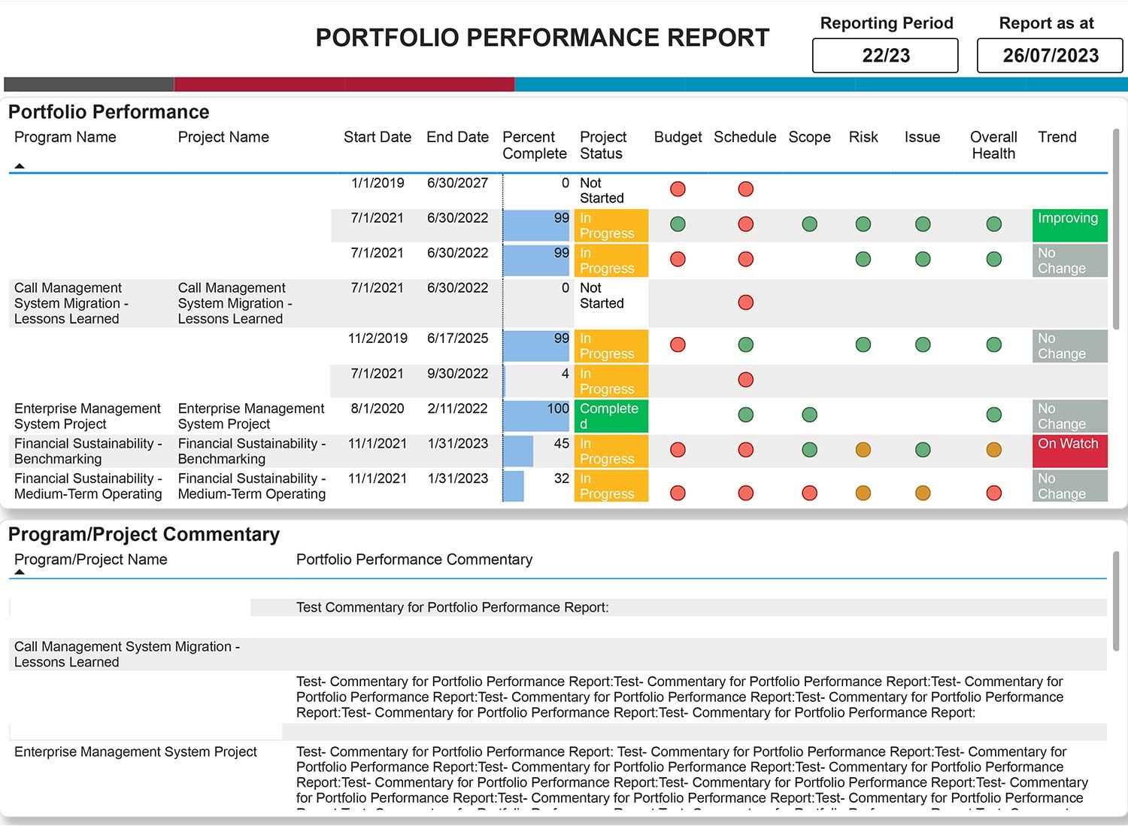Click the On Watch trend badge

[x=1069, y=451]
